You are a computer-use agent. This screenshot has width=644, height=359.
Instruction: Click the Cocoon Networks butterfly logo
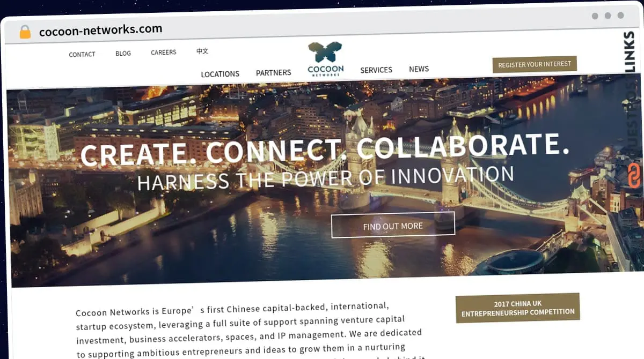[x=326, y=59]
